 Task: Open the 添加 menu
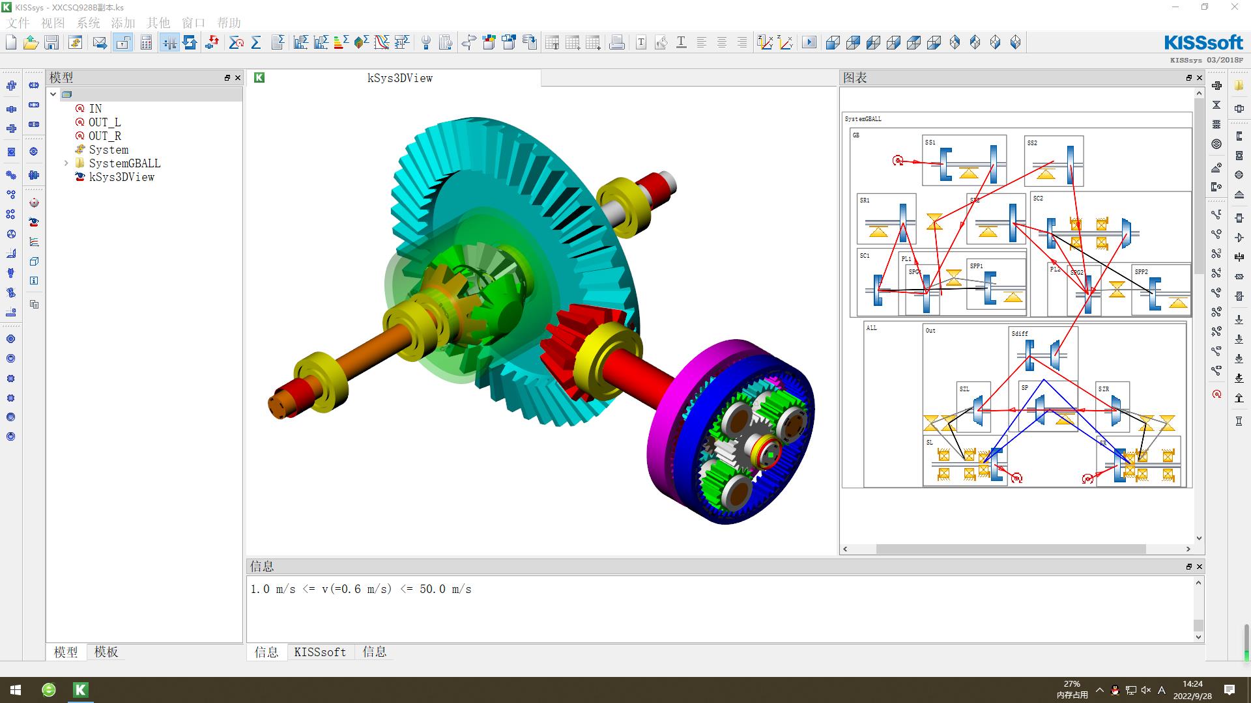pos(123,23)
